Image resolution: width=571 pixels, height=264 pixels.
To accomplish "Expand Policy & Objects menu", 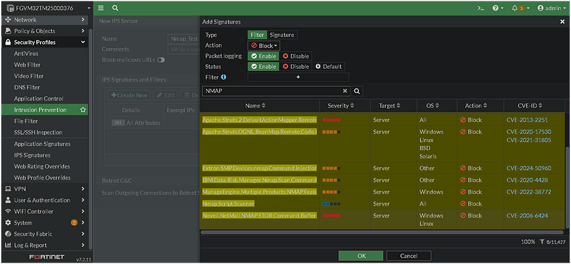I will (46, 31).
